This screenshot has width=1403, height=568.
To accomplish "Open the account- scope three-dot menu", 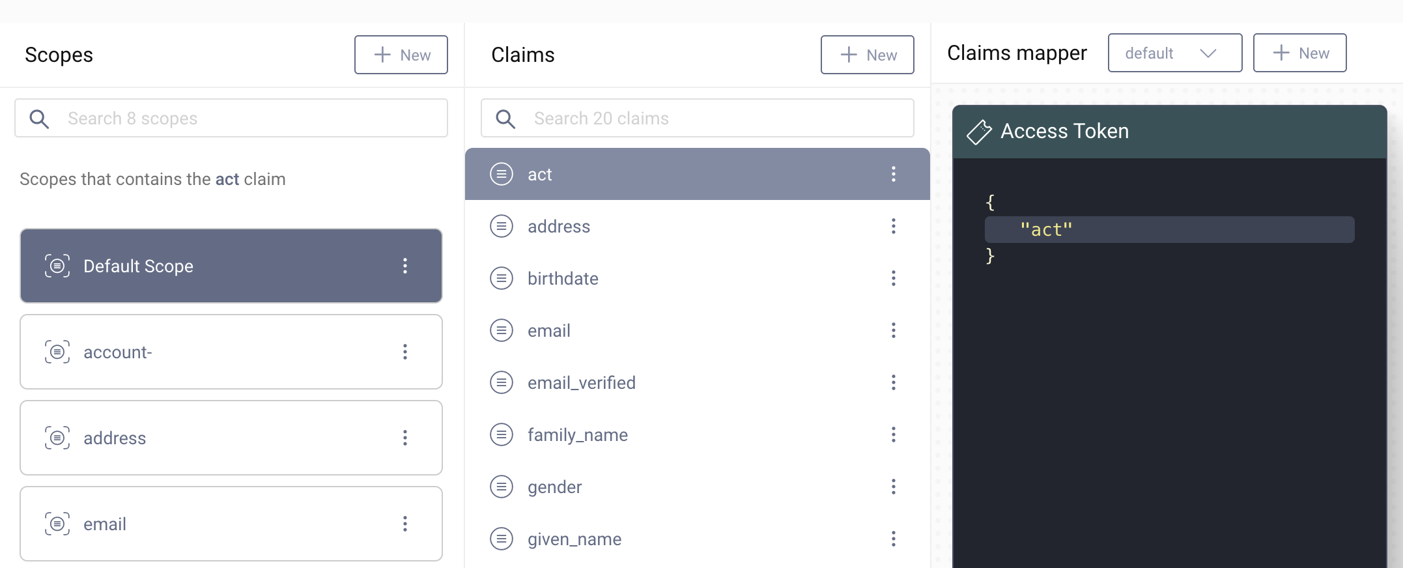I will click(405, 352).
